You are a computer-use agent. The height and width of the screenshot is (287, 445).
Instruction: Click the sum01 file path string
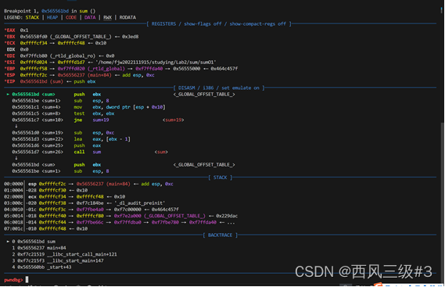point(156,62)
